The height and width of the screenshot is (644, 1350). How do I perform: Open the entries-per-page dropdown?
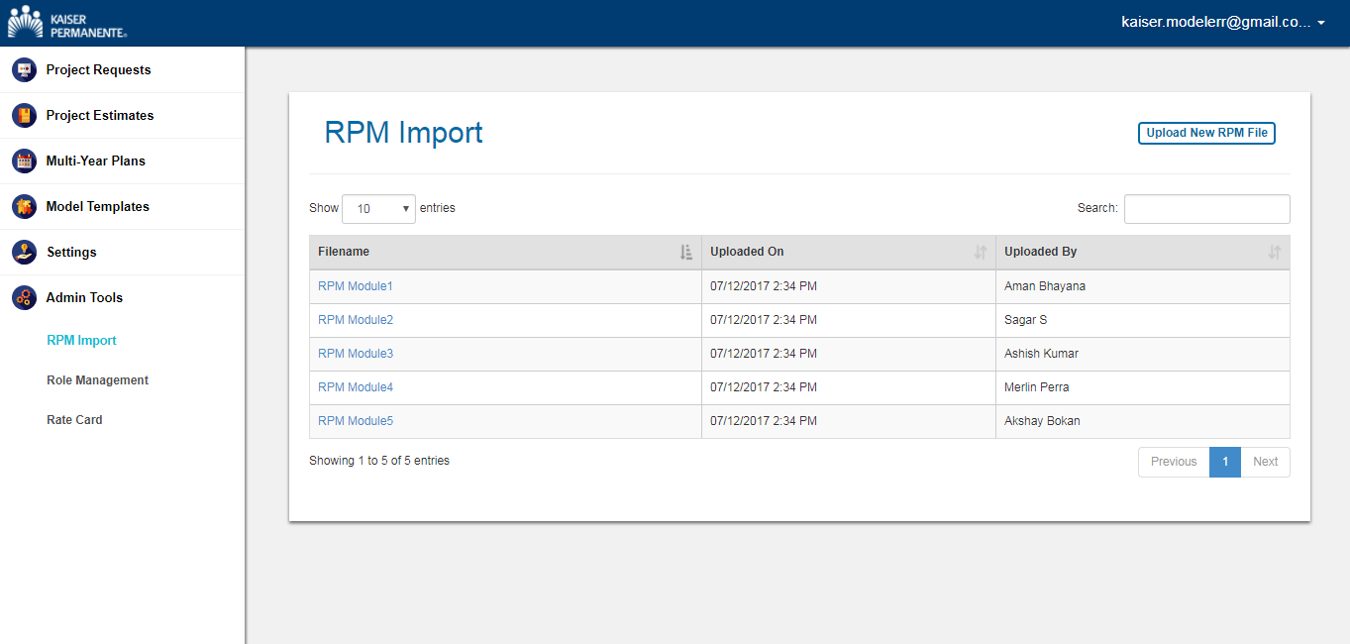tap(378, 209)
